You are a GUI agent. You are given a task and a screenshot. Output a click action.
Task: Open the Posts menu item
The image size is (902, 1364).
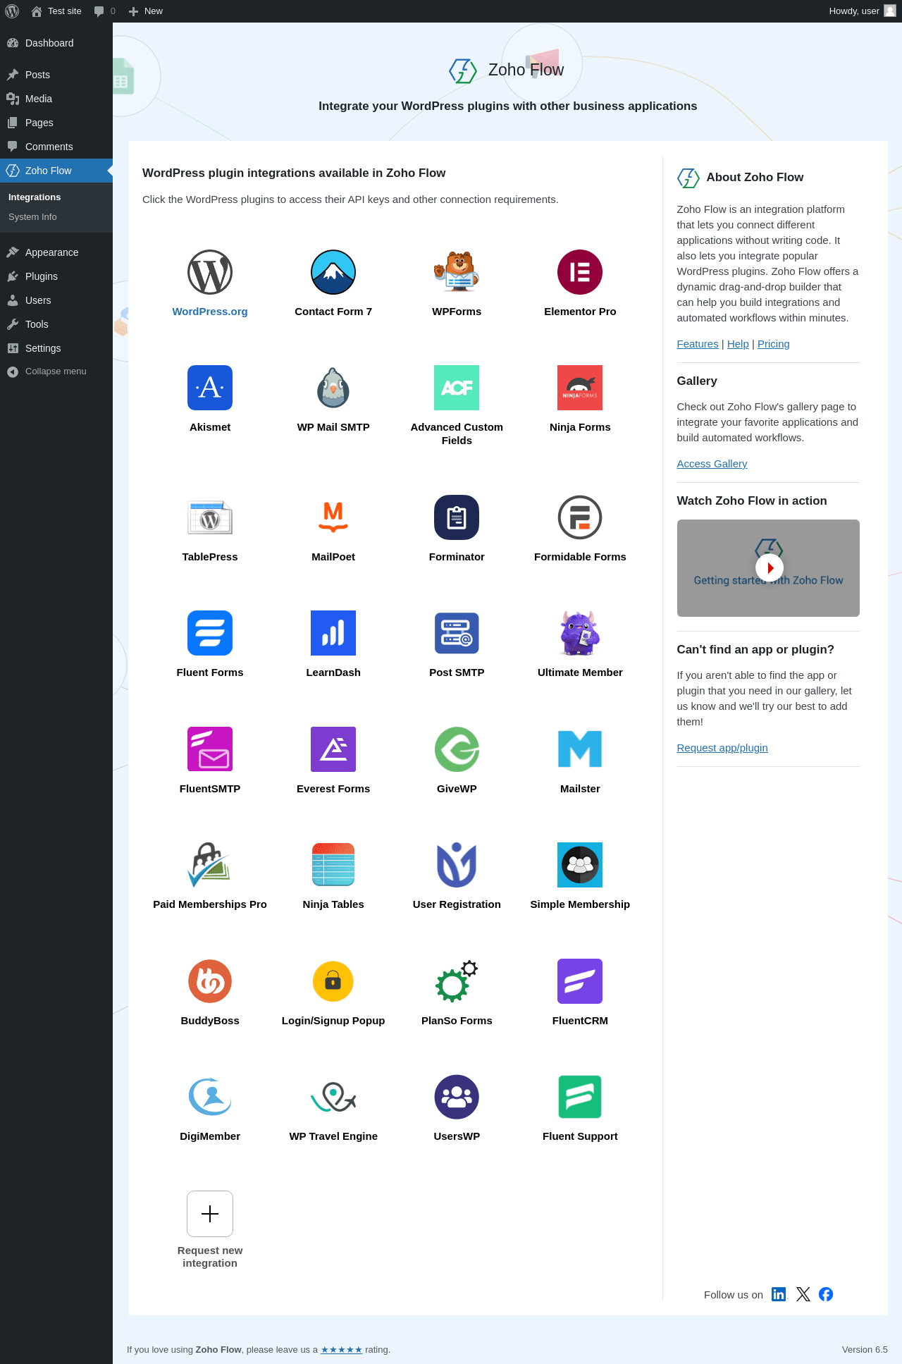pos(56,75)
